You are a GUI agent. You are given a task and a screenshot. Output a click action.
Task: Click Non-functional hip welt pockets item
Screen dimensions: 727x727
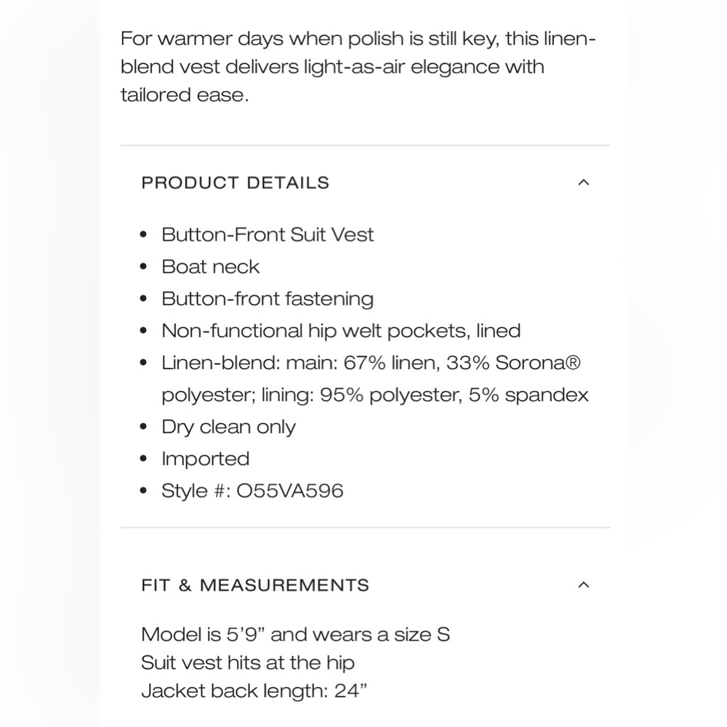341,331
